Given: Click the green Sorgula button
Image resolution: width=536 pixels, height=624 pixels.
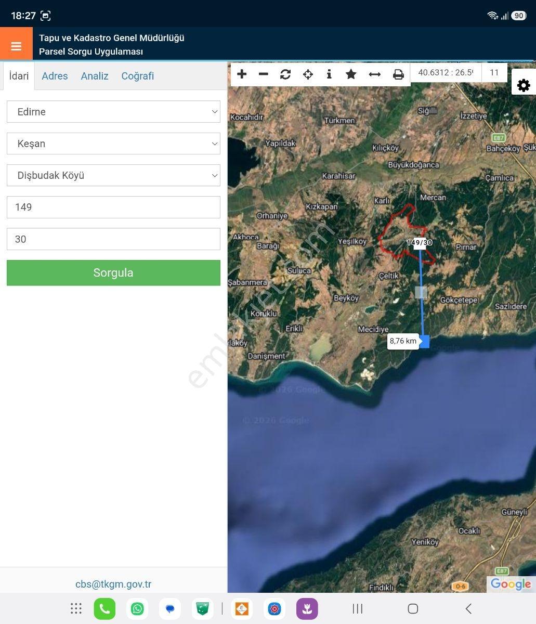Looking at the screenshot, I should click(x=113, y=272).
